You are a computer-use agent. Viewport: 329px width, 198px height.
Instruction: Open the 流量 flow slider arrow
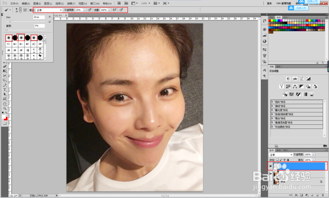(109, 10)
